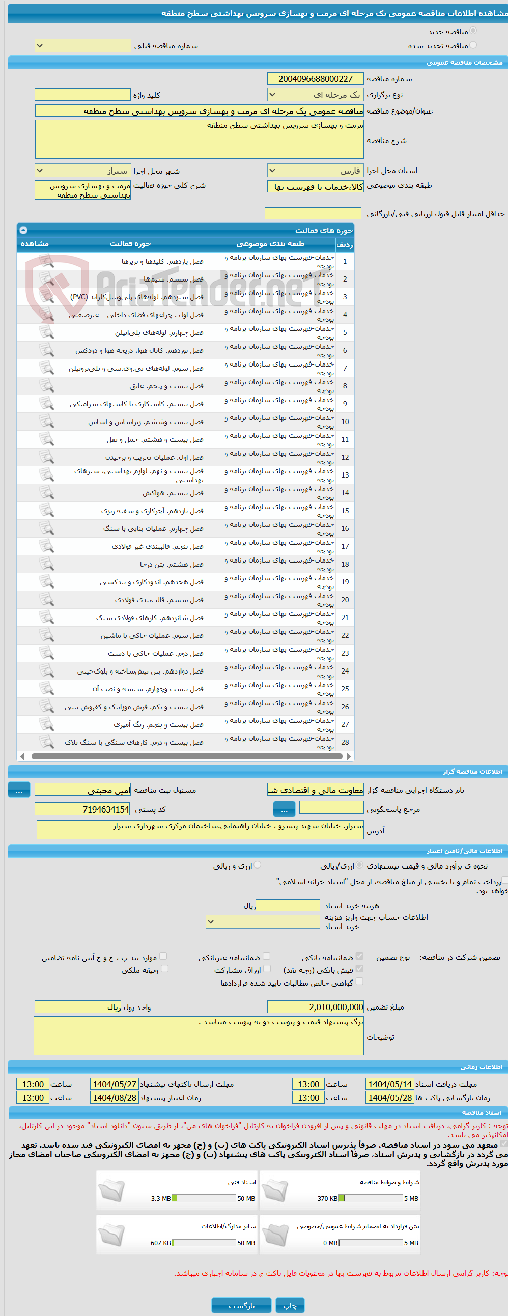Click اسناد فنی size progress bar
The width and height of the screenshot is (508, 1316).
[203, 1198]
